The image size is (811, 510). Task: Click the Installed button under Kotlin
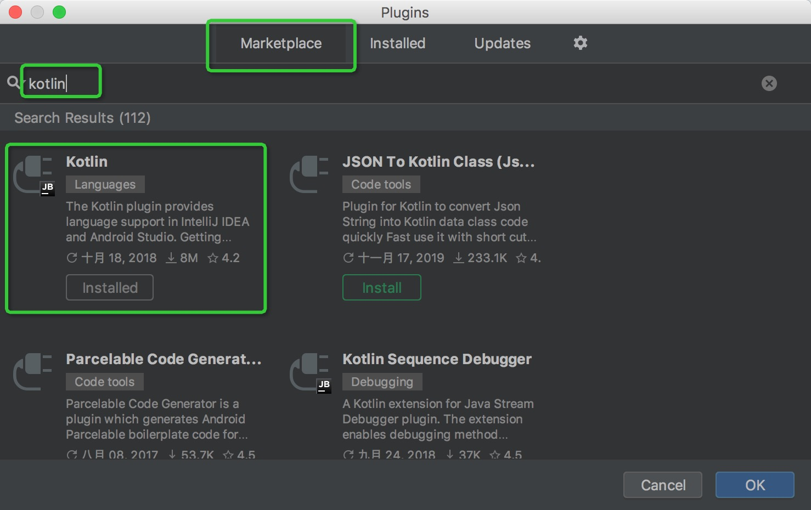[x=110, y=287]
